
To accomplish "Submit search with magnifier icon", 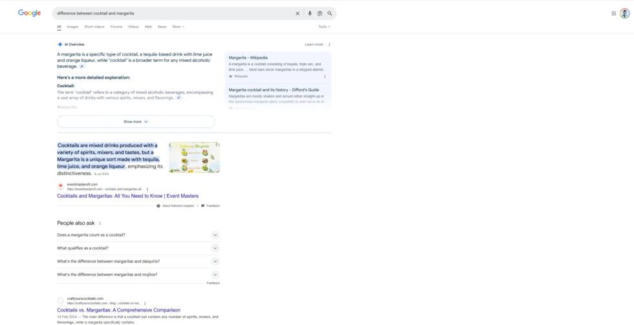I will [330, 14].
